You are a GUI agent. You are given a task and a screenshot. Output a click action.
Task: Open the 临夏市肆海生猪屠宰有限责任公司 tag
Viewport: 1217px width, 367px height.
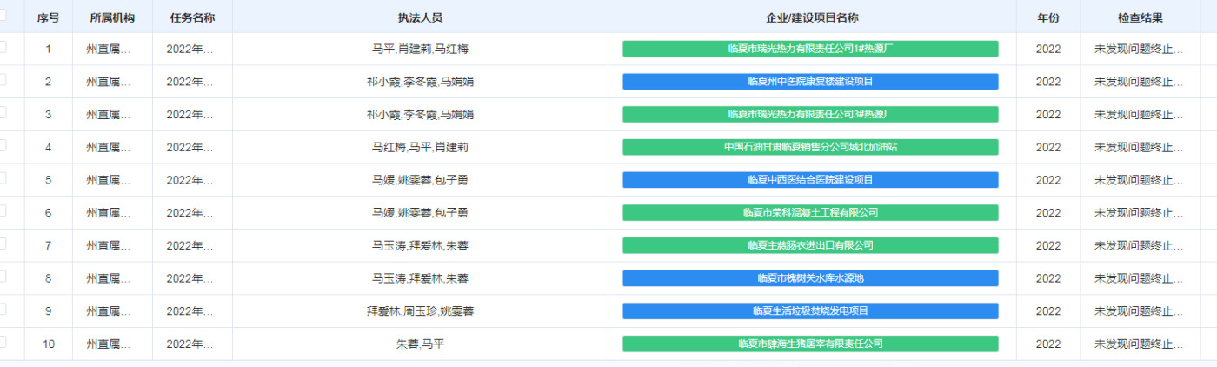click(x=810, y=344)
